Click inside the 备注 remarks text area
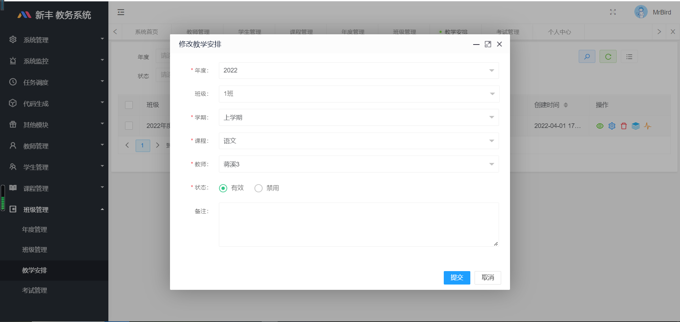The image size is (680, 322). tap(359, 224)
